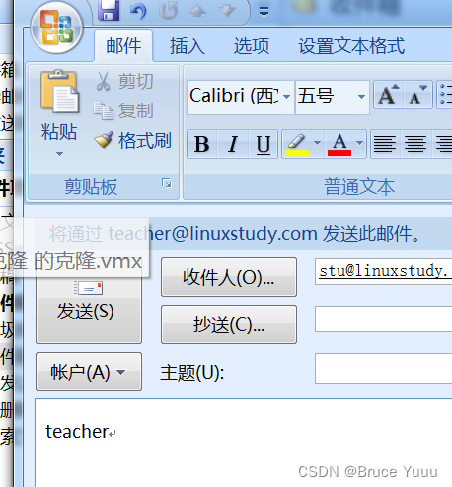Toggle italic formatting
452x487 pixels.
pos(233,144)
